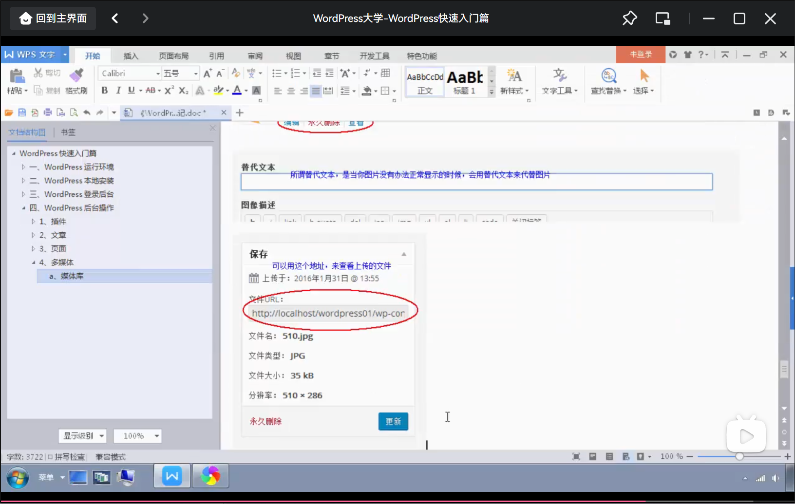The height and width of the screenshot is (504, 795).
Task: Open the Text Tools icon
Action: tap(560, 75)
